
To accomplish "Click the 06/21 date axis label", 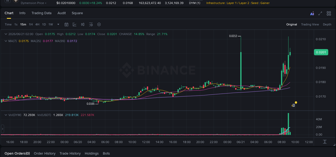I will (241, 142).
